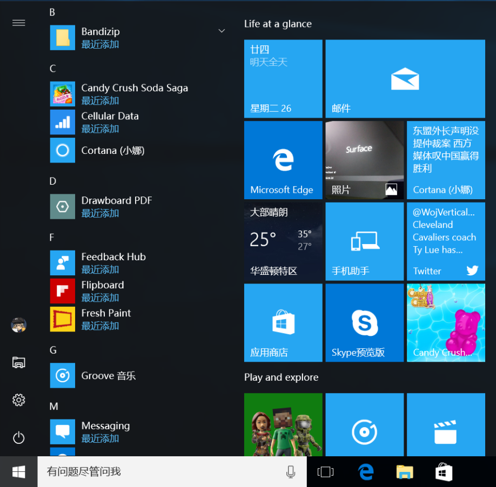The width and height of the screenshot is (496, 487).
Task: Launch the Feedback Hub icon
Action: pyautogui.click(x=62, y=262)
